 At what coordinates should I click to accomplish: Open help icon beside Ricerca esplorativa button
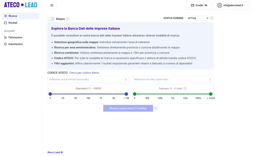pyautogui.click(x=156, y=108)
